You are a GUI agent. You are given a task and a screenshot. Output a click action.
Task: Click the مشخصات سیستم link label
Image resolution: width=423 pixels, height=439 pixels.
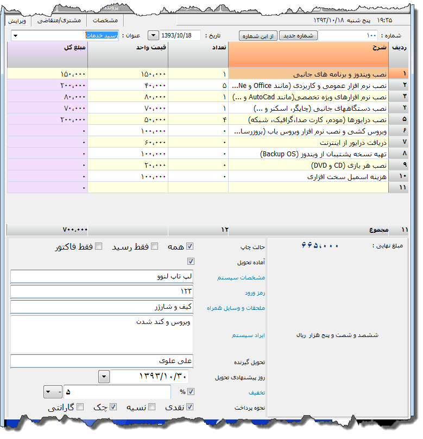coord(241,277)
